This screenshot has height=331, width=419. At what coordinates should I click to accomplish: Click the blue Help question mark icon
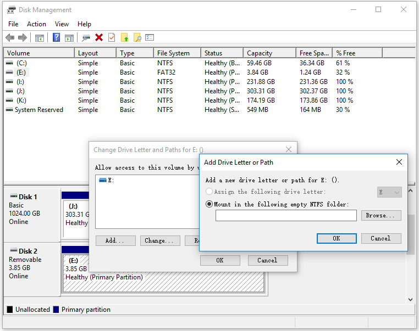[56, 37]
